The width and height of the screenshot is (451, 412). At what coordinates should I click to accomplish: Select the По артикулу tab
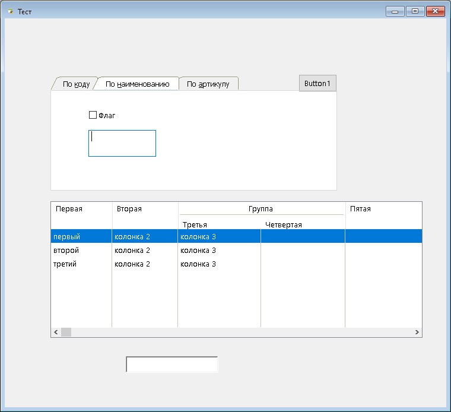208,84
